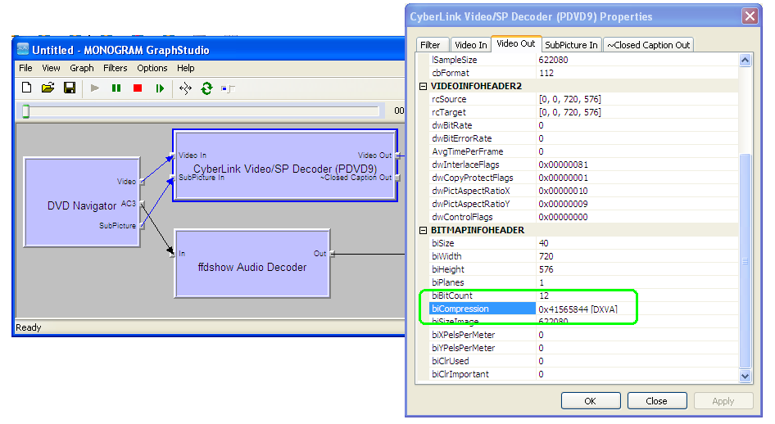Image resolution: width=775 pixels, height=424 pixels.
Task: Click the decoder's SubPicture In pin
Action: [173, 178]
